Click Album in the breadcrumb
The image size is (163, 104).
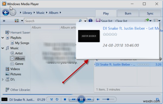[54, 13]
